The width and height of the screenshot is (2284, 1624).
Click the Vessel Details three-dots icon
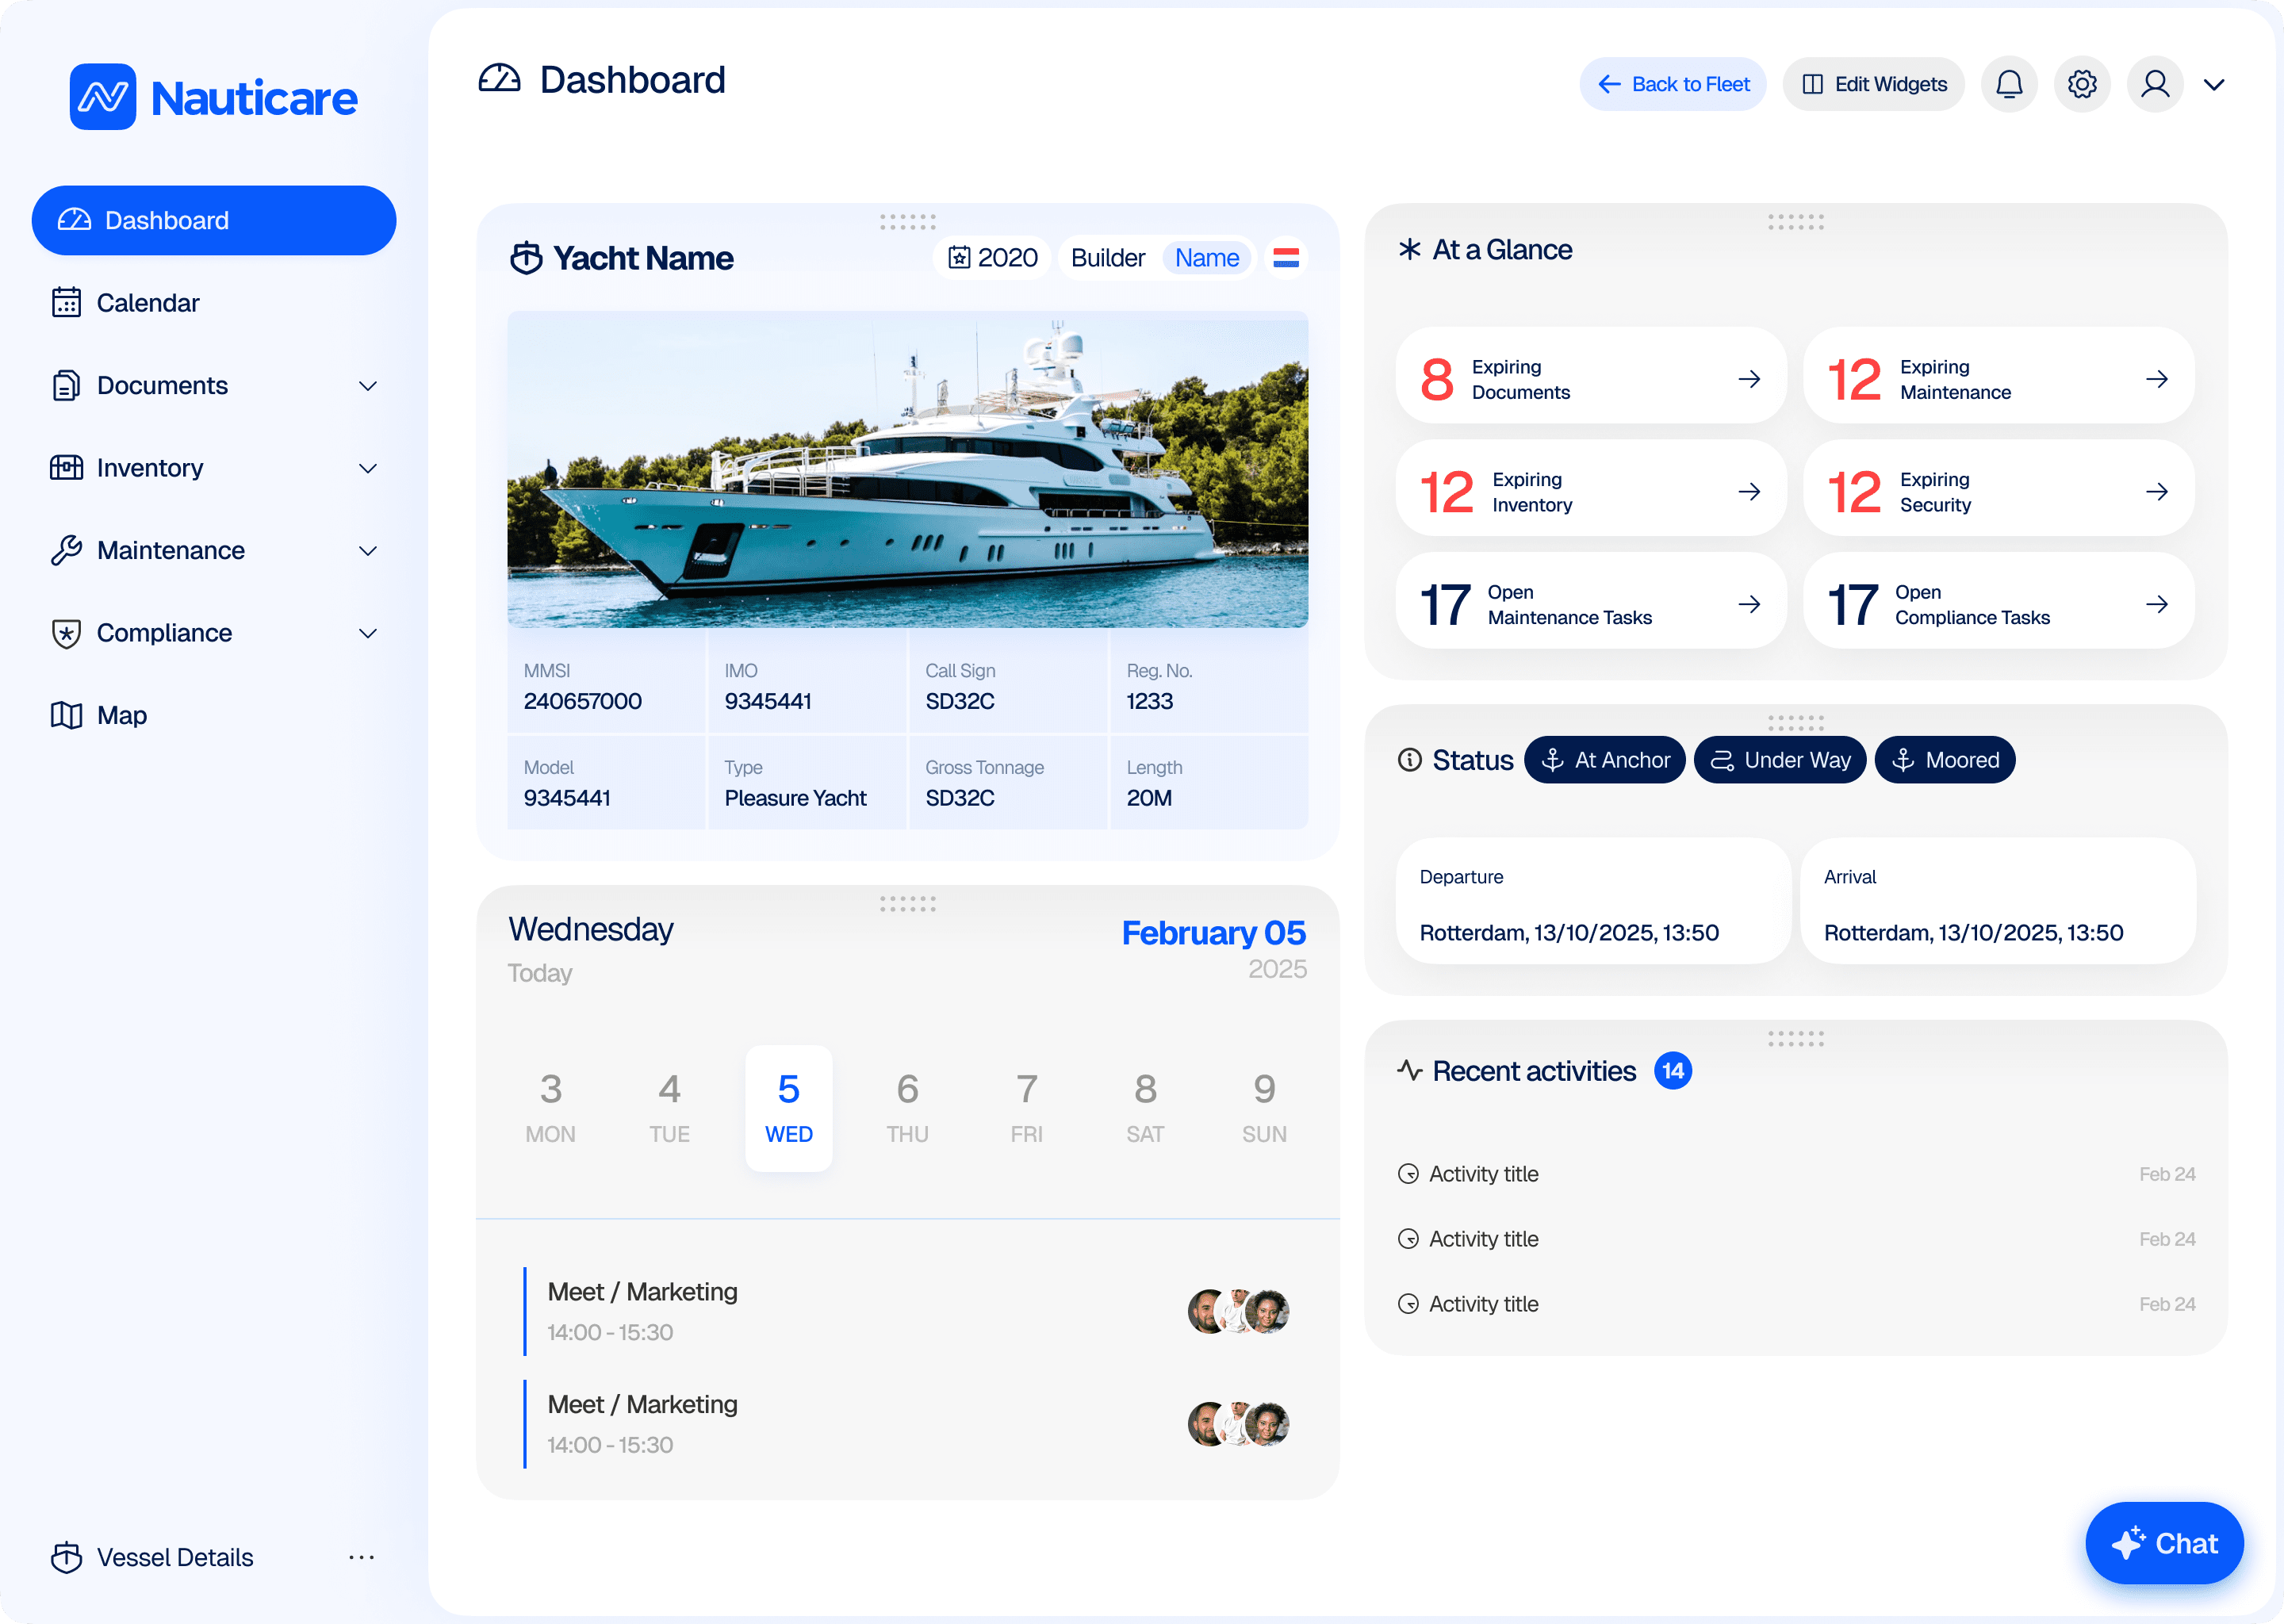pos(361,1557)
